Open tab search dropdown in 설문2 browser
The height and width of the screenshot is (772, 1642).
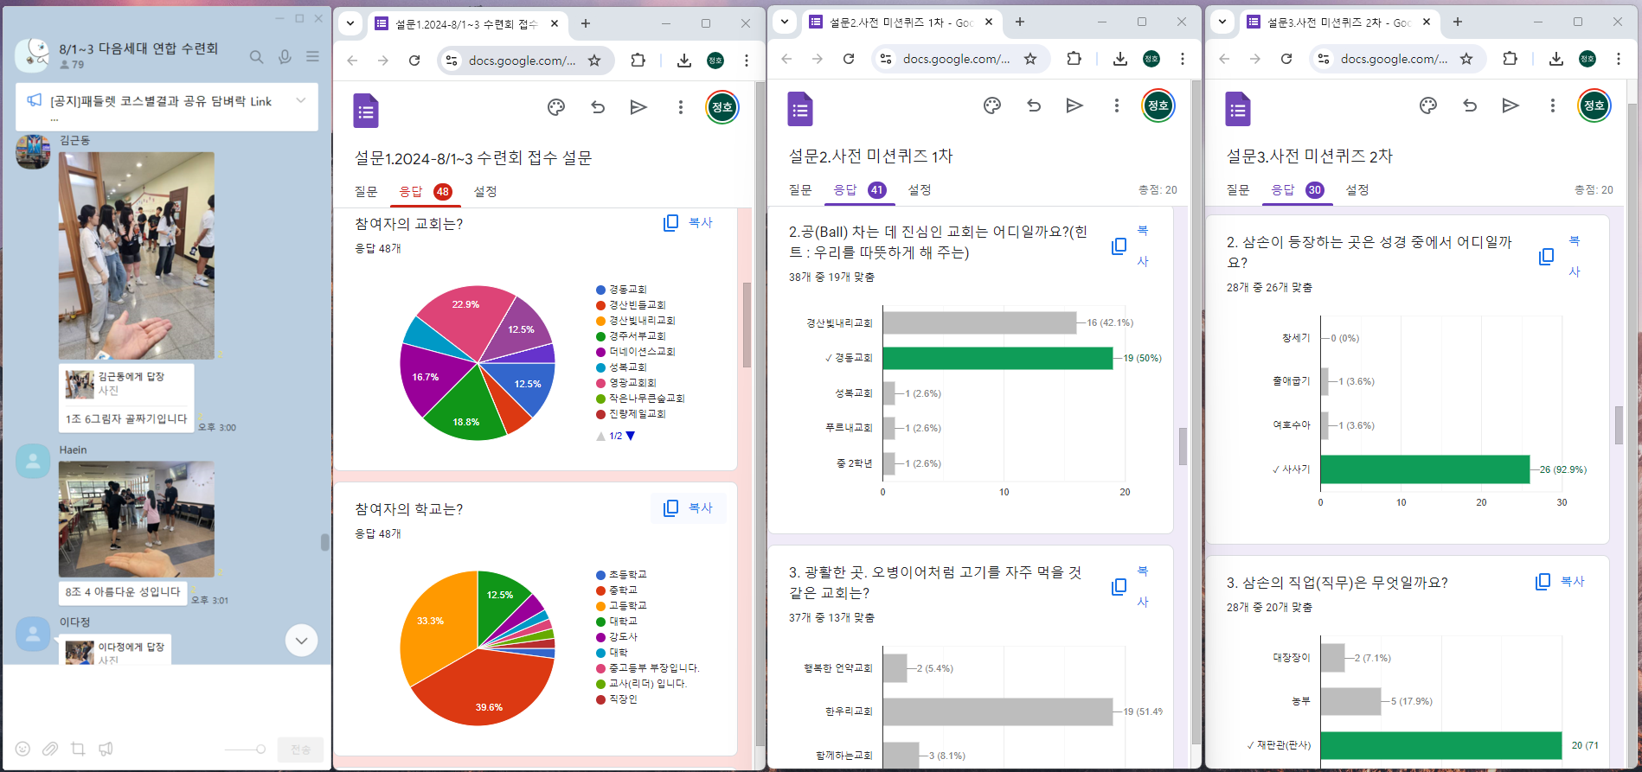(785, 22)
